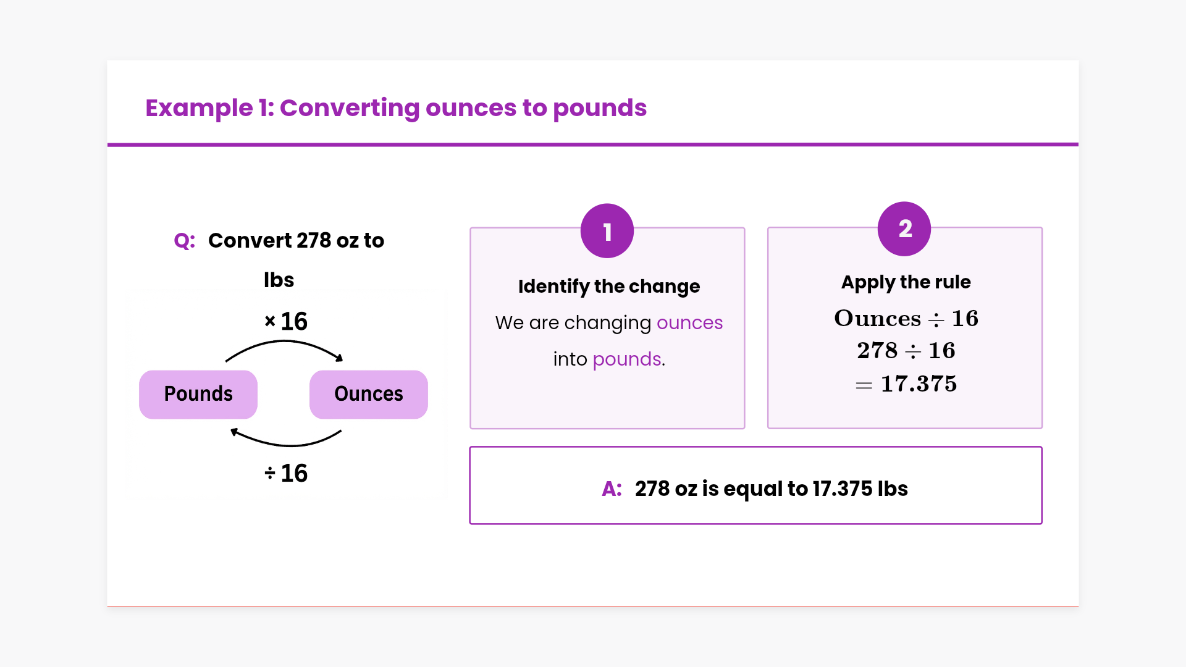The width and height of the screenshot is (1186, 667).
Task: Click the purple "Q:" label
Action: point(184,241)
